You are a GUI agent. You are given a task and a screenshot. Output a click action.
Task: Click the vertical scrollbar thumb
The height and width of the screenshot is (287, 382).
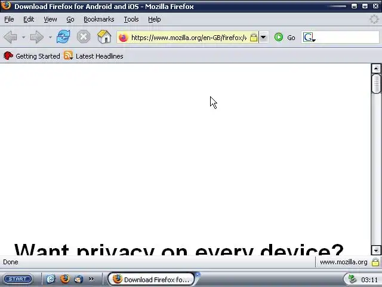(x=376, y=84)
